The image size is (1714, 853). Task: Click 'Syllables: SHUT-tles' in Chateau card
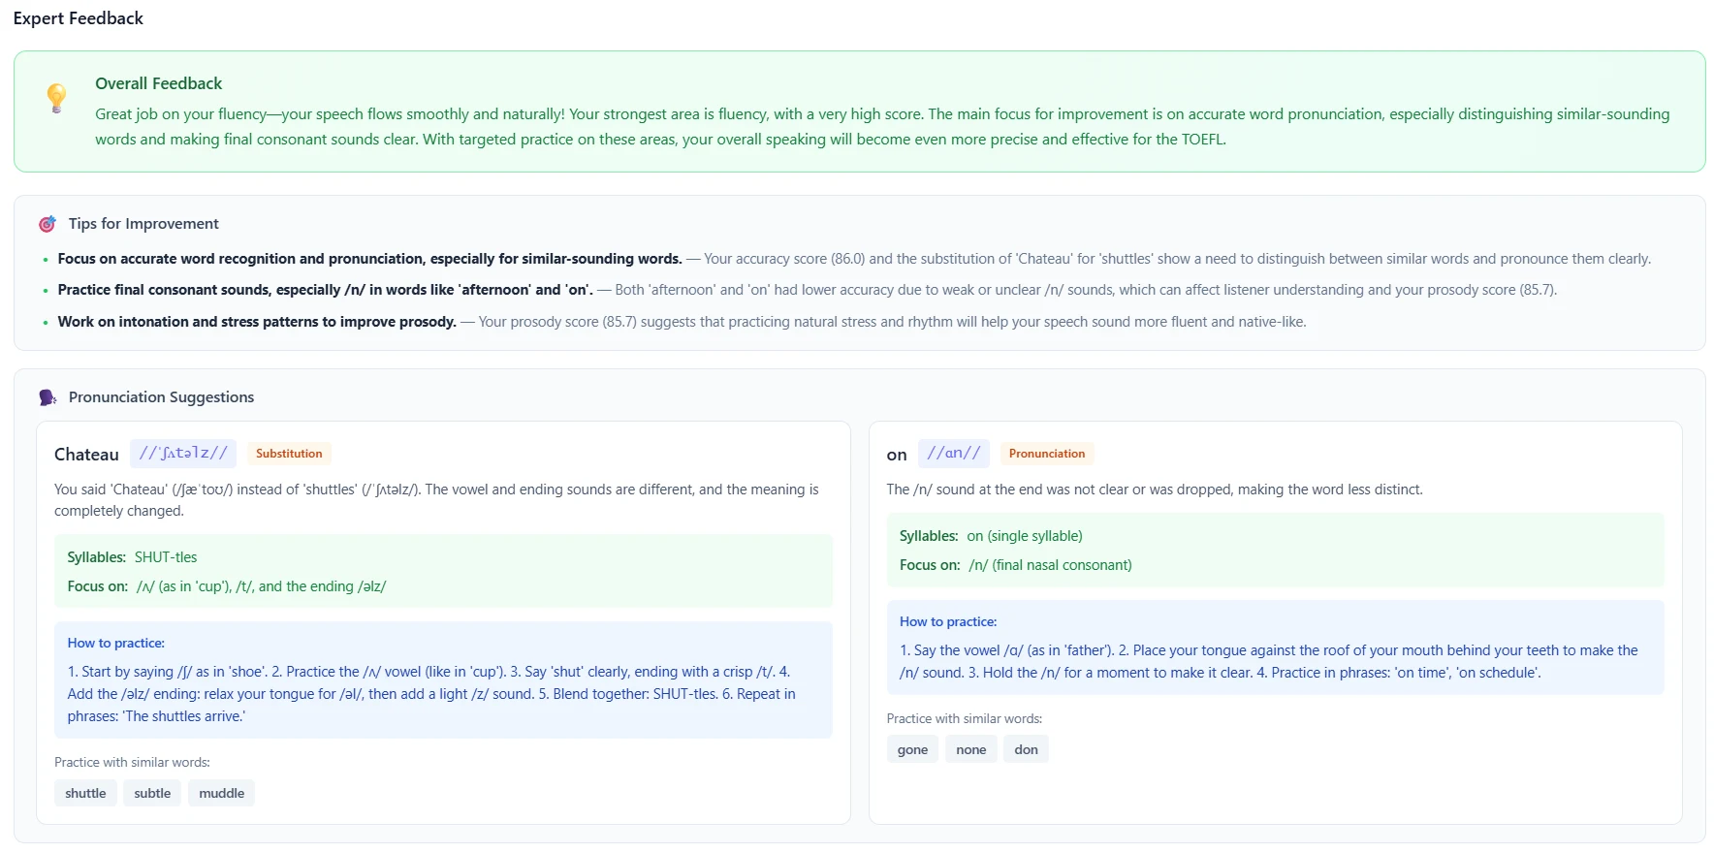pos(132,557)
